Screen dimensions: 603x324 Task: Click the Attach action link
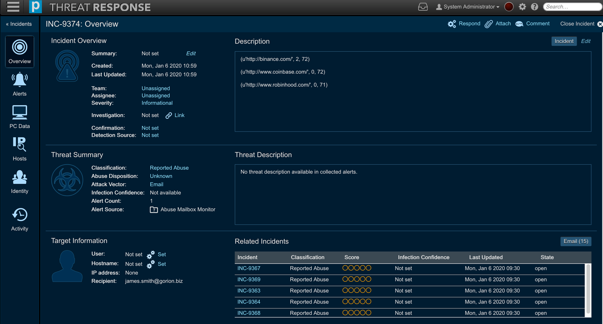(503, 24)
